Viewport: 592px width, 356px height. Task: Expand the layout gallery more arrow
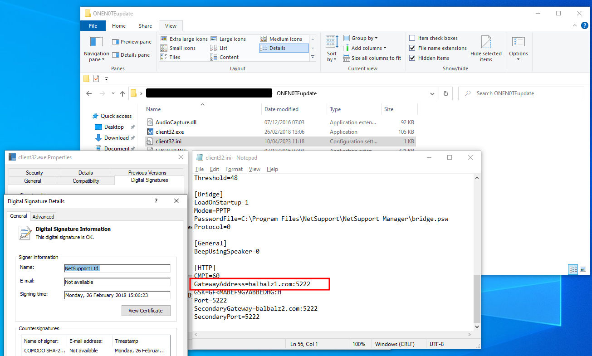[x=313, y=57]
